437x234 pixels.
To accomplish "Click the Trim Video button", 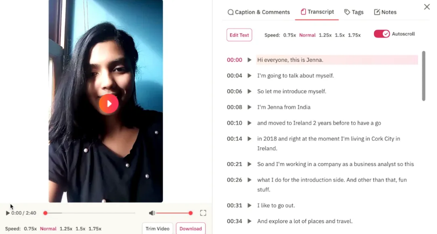I will coord(158,229).
